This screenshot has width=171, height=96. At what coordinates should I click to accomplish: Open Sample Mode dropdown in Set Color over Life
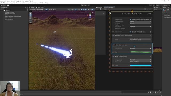(x=141, y=60)
